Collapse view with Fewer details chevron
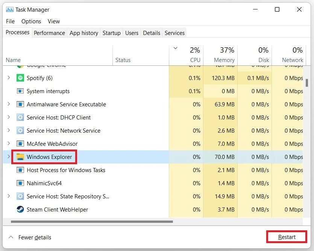The height and width of the screenshot is (251, 314). pyautogui.click(x=11, y=237)
